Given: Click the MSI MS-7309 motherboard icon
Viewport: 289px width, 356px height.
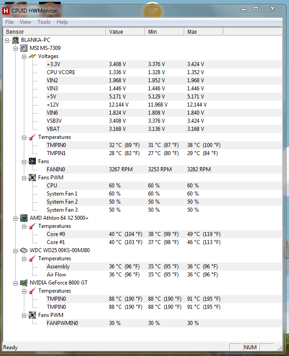Looking at the screenshot, I should tap(23, 48).
